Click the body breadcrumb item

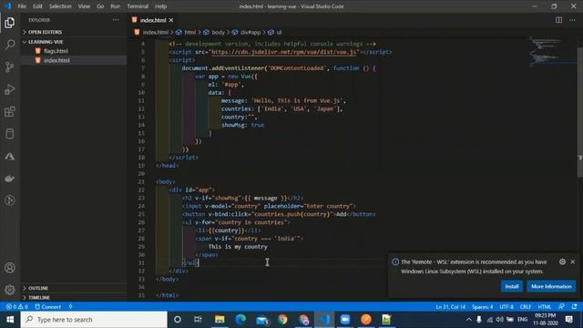218,33
